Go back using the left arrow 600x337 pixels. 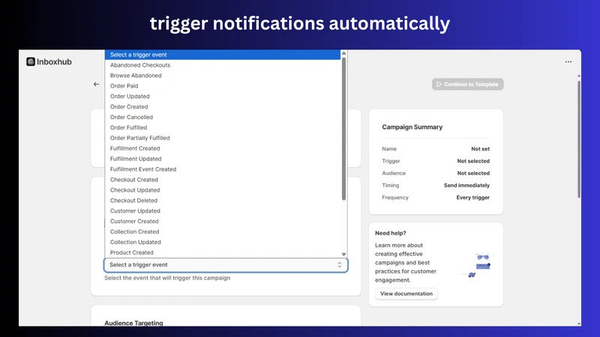coord(97,84)
